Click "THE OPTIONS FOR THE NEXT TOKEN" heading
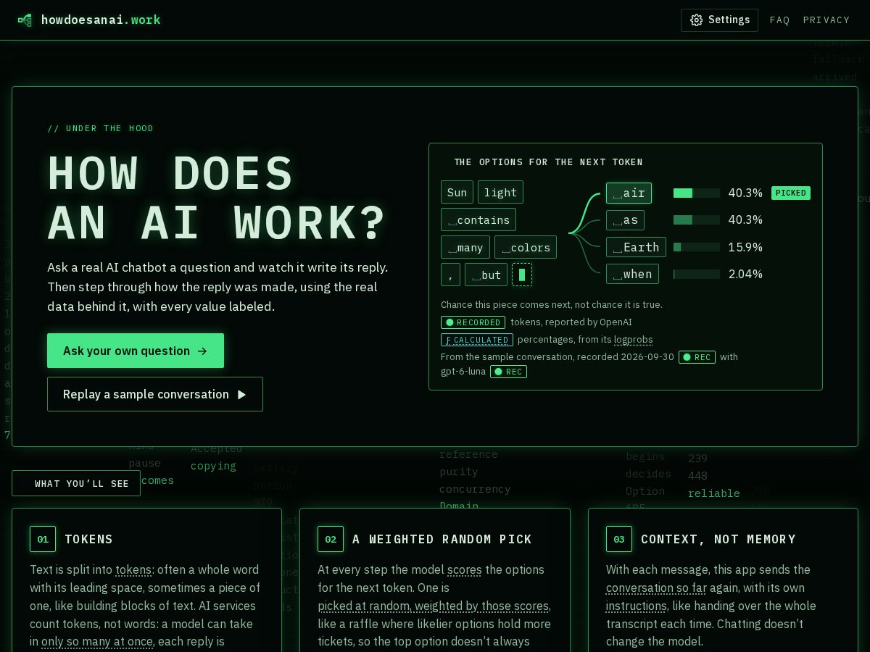The height and width of the screenshot is (652, 870). (548, 162)
